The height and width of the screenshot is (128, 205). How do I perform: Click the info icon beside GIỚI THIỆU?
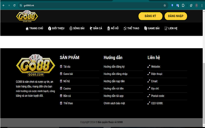49,28
